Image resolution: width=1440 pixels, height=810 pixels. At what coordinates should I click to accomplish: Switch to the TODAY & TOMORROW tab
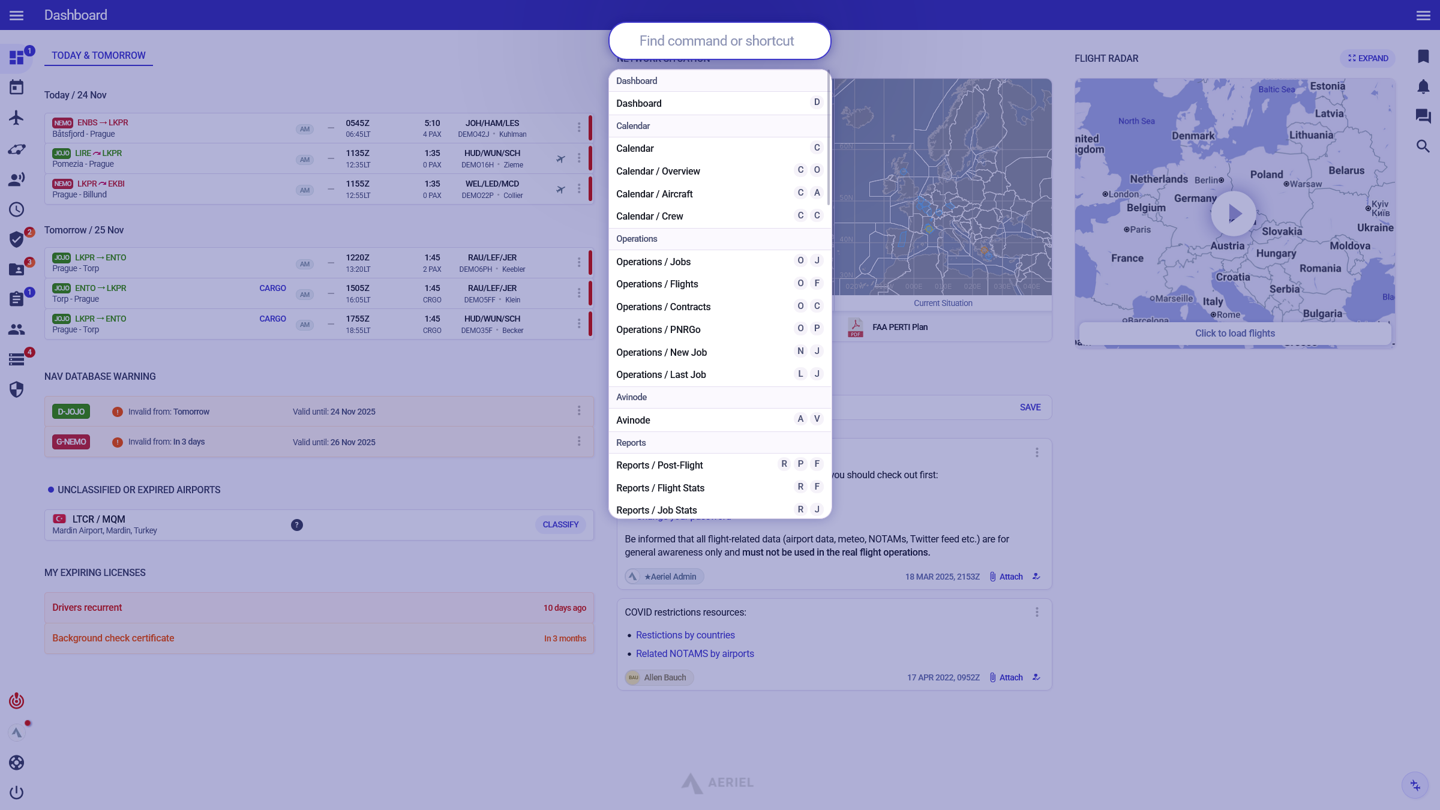[x=98, y=55]
